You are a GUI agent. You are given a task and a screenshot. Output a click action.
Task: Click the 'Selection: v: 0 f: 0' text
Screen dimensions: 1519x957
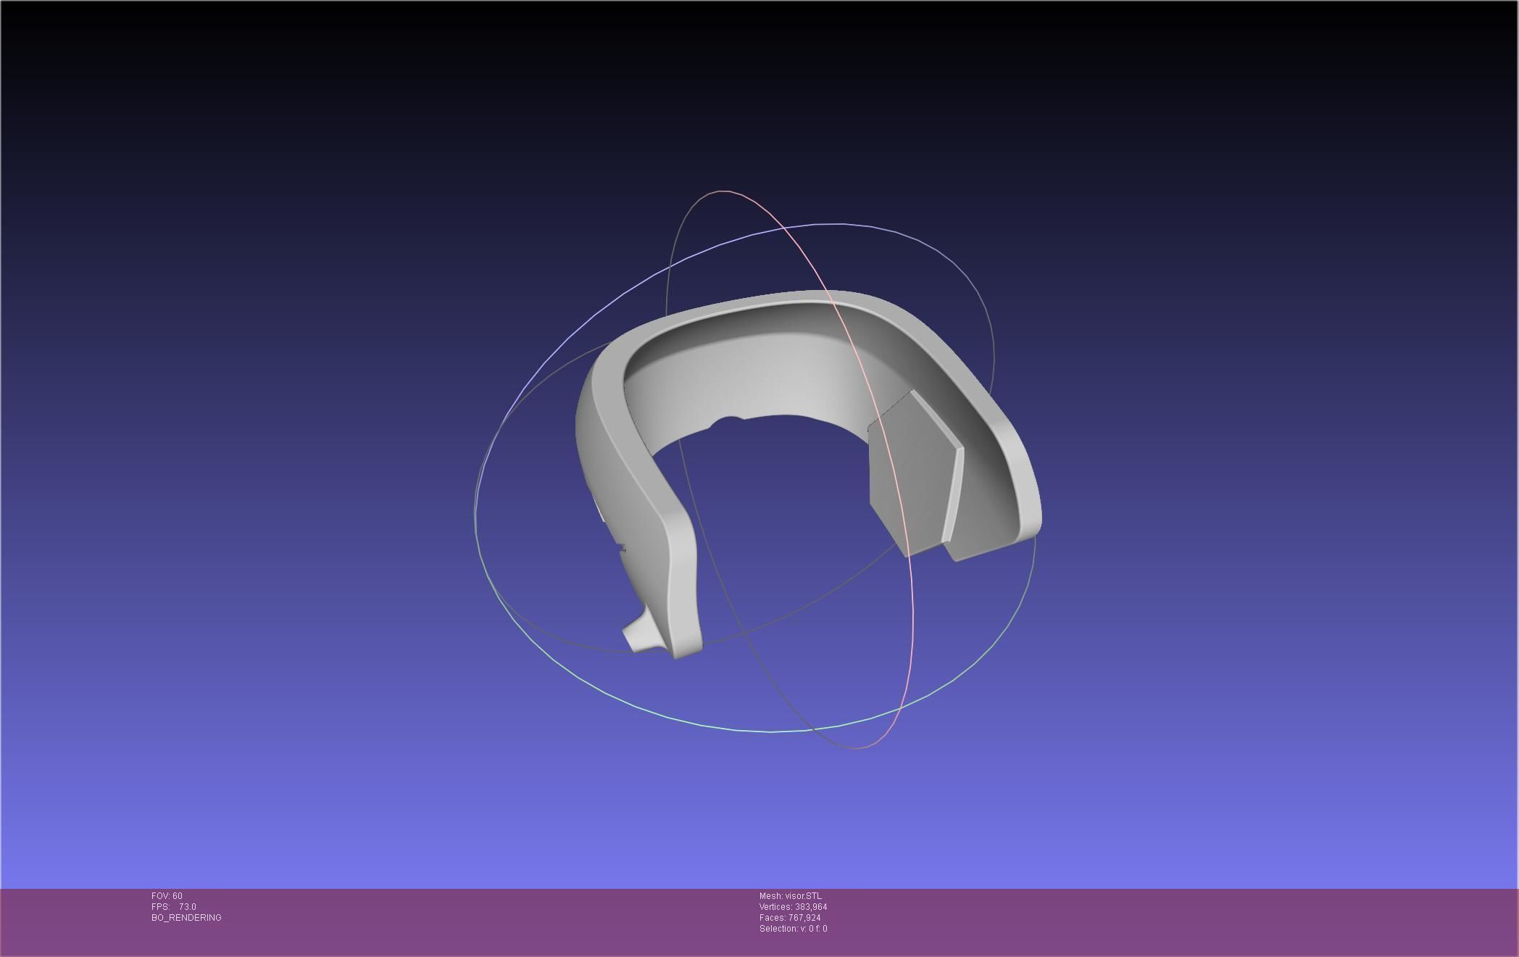(x=794, y=929)
